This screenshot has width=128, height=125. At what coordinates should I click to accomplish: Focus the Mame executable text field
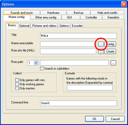point(68,44)
